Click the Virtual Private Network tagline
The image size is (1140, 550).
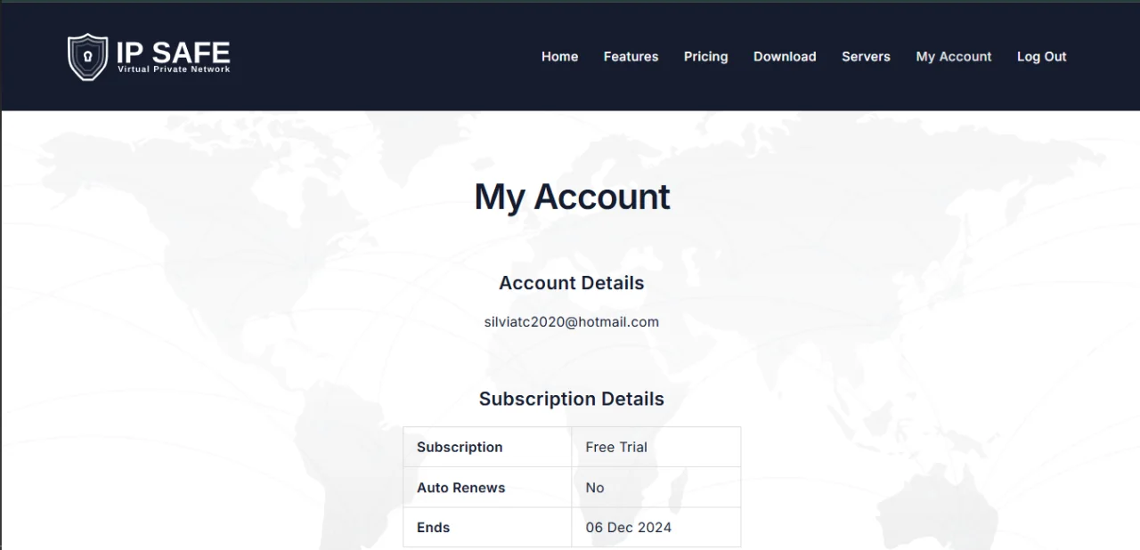(174, 69)
